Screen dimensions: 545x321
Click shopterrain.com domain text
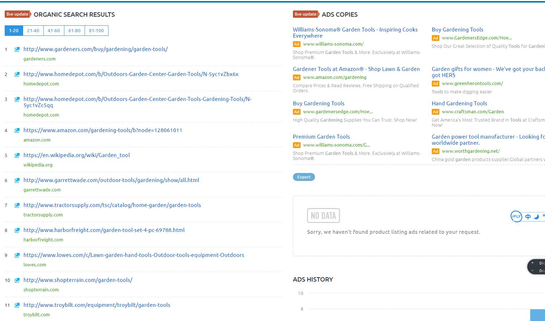coord(41,290)
